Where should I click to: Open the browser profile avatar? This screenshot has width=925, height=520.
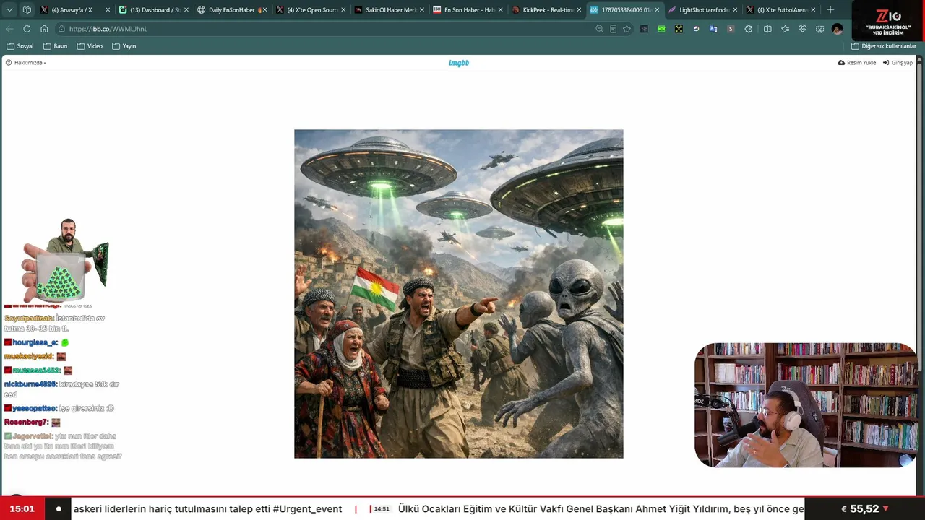pyautogui.click(x=837, y=29)
